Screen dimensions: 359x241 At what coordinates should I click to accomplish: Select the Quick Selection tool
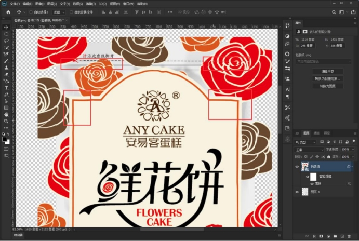[x=6, y=47]
